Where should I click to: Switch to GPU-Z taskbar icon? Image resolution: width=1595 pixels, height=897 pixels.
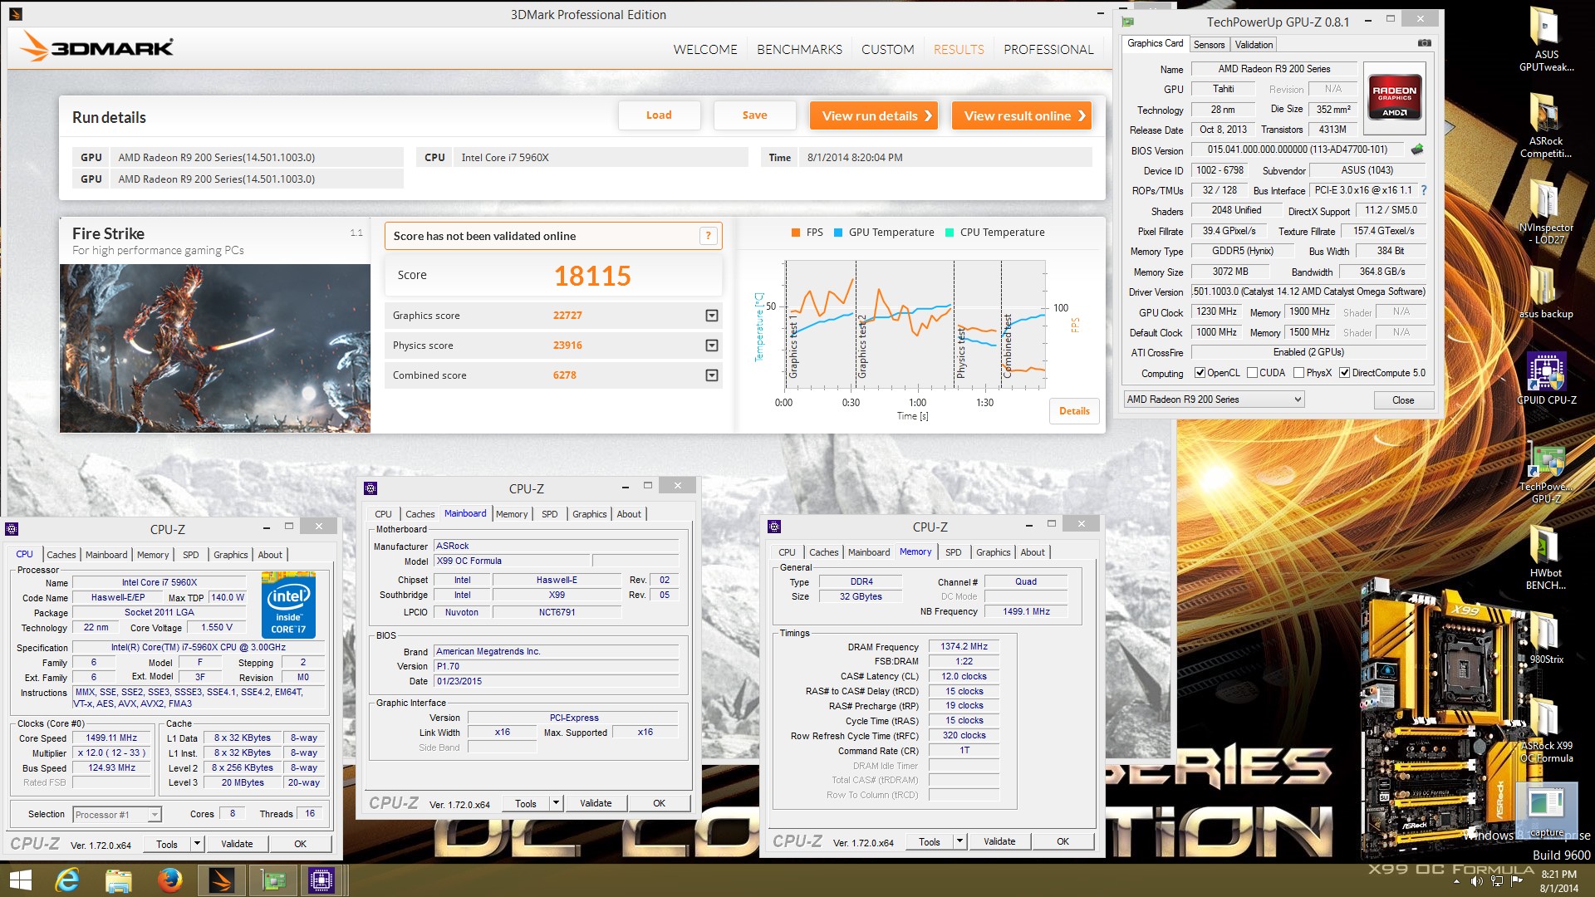pos(273,880)
